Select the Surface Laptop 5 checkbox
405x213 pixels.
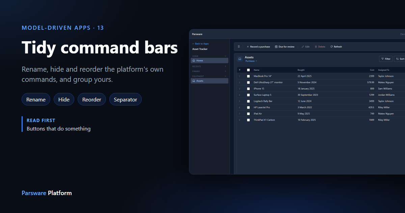coord(248,95)
